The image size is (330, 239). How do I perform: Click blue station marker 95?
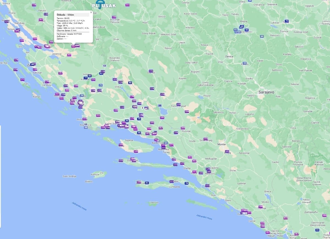click(318, 230)
